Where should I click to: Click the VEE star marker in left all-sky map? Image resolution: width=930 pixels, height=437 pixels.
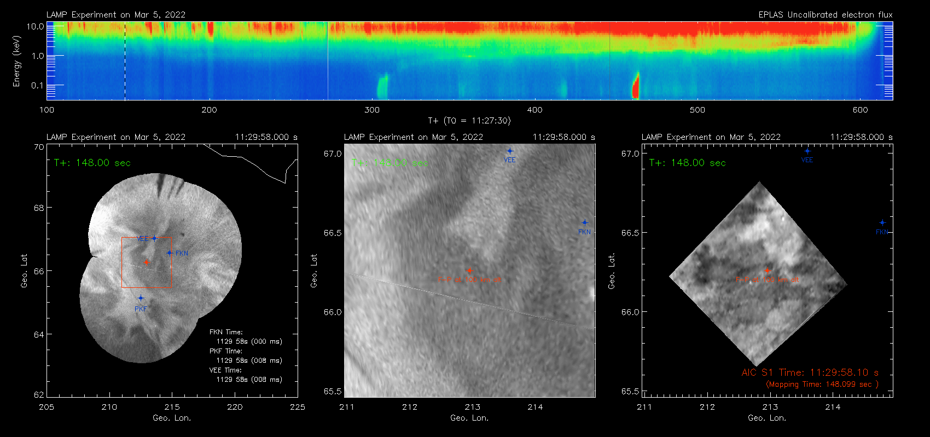click(x=154, y=238)
